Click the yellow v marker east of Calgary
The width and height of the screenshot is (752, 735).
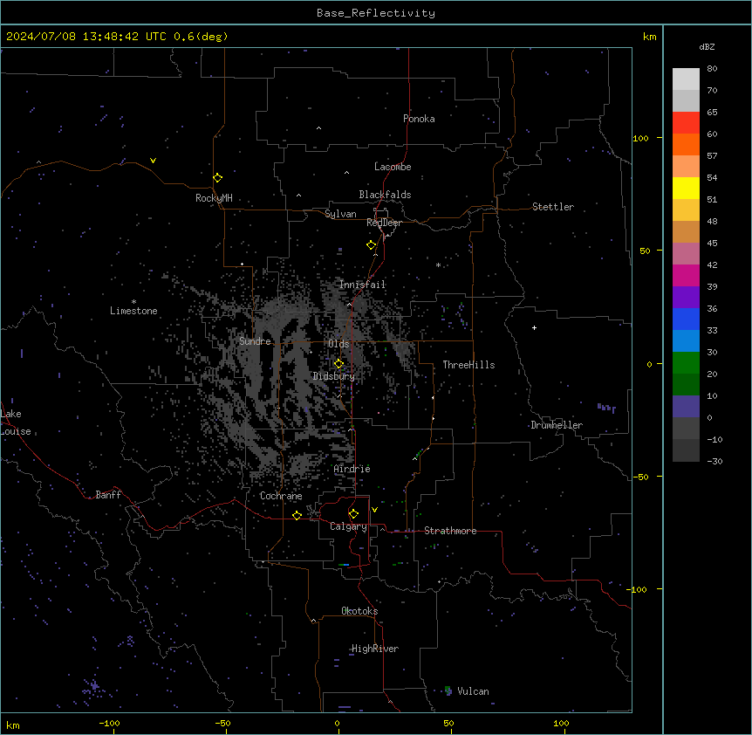coord(374,510)
